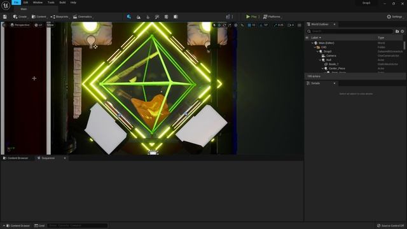Open the Content dropdown in toolbar
The height and width of the screenshot is (229, 407).
pos(39,17)
